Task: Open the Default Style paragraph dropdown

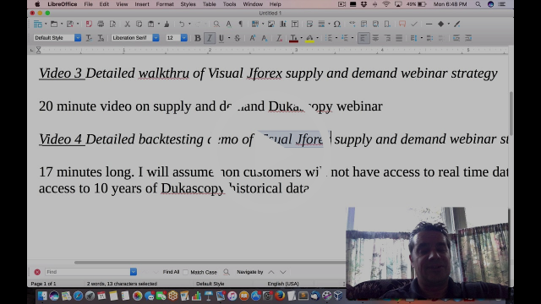Action: click(78, 38)
